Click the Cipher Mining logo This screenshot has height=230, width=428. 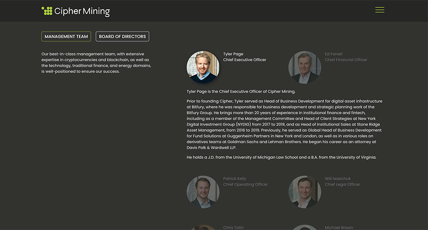(76, 11)
